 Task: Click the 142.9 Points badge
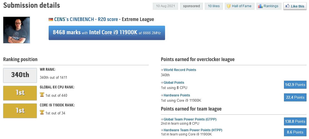click(x=295, y=85)
